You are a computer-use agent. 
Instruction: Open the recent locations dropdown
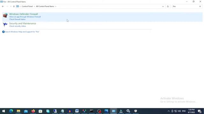pyautogui.click(x=11, y=6)
